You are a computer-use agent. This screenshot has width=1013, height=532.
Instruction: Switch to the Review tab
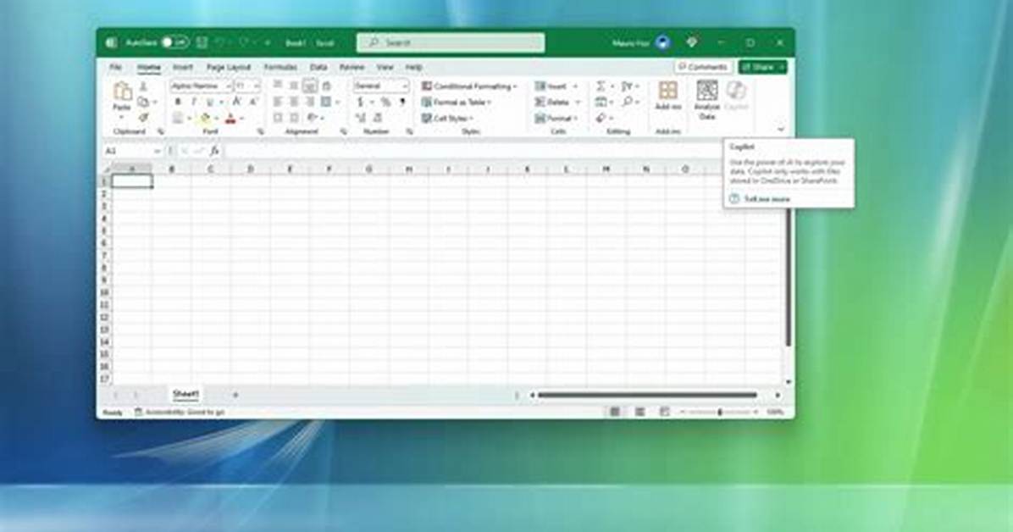tap(352, 67)
